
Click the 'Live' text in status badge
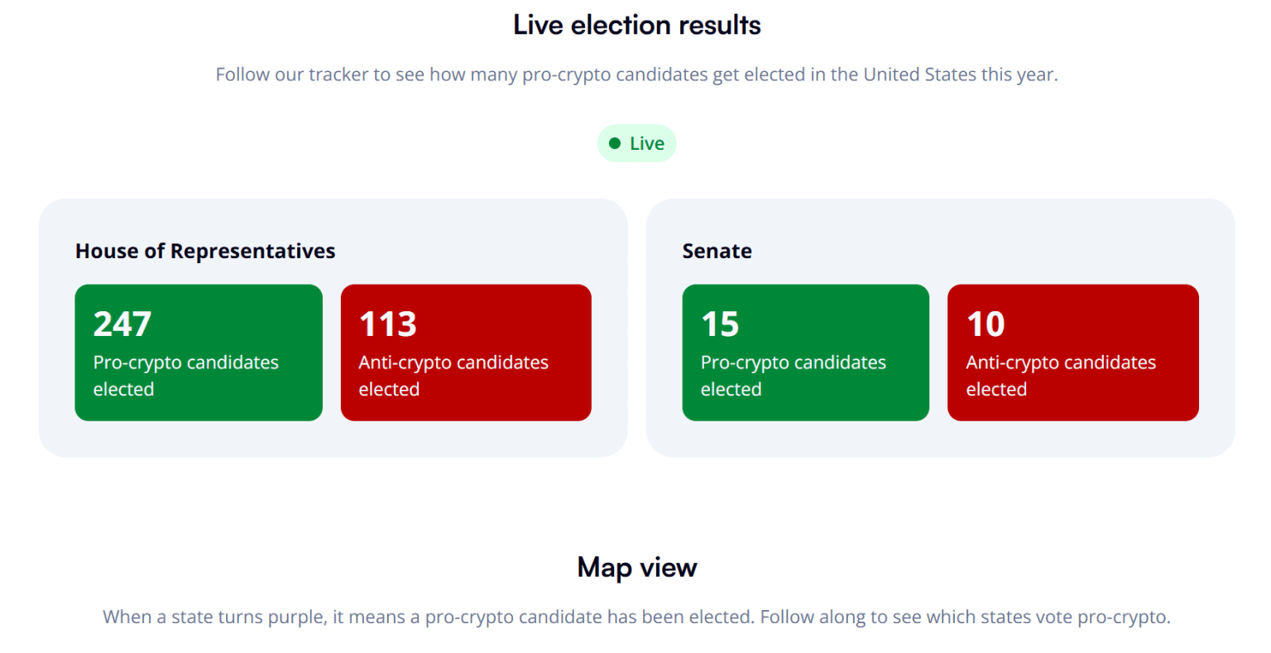(647, 143)
